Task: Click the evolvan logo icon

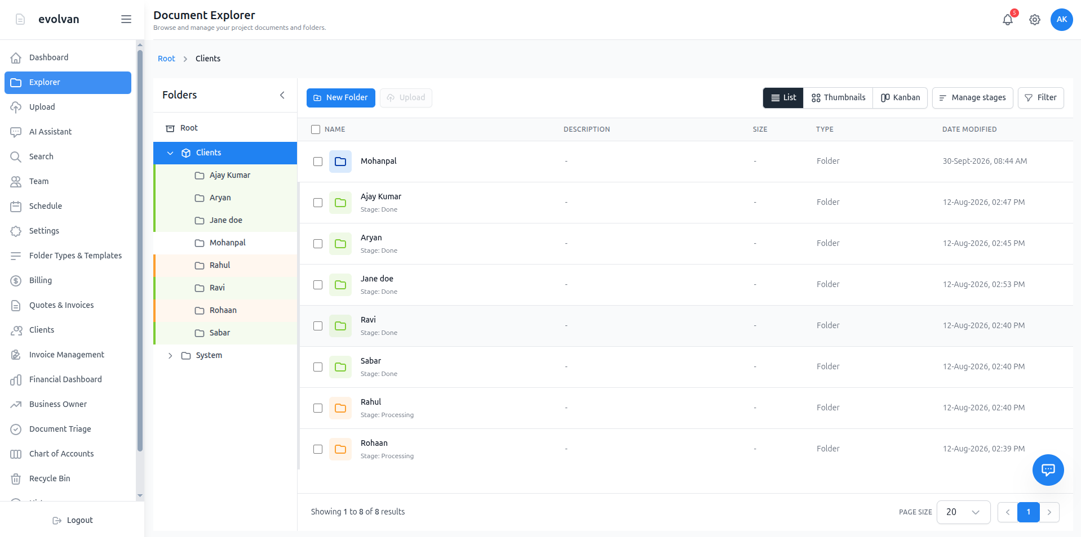Action: (20, 19)
